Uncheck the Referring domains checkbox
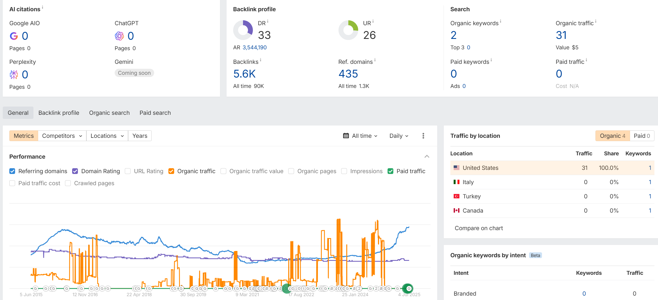Screen dimensions: 658x300 tap(12, 171)
